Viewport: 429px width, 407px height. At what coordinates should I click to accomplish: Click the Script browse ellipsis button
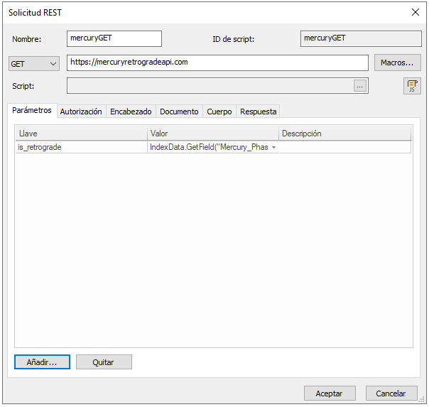point(360,86)
